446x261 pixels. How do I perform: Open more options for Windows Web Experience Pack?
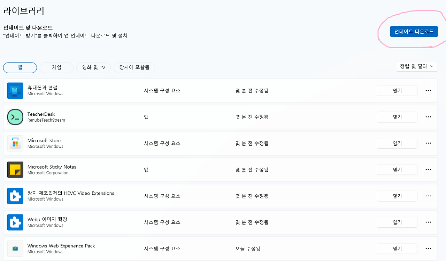tap(428, 249)
